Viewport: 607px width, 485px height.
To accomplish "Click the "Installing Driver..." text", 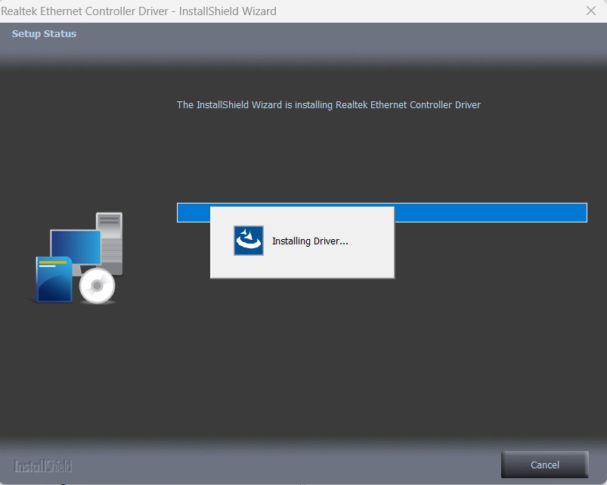I will click(310, 241).
